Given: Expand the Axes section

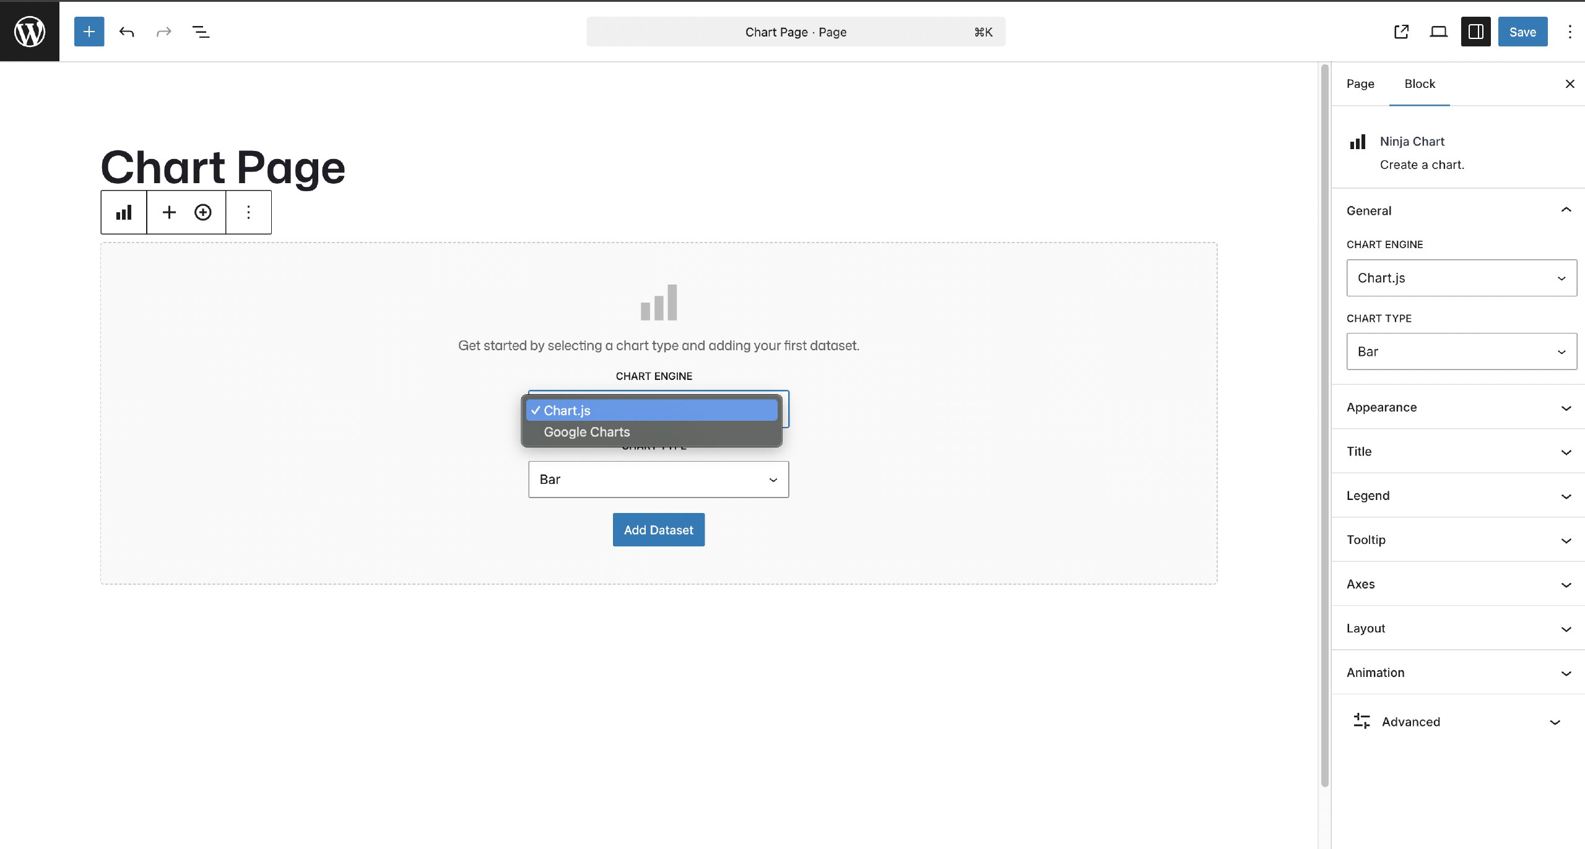Looking at the screenshot, I should 1458,584.
